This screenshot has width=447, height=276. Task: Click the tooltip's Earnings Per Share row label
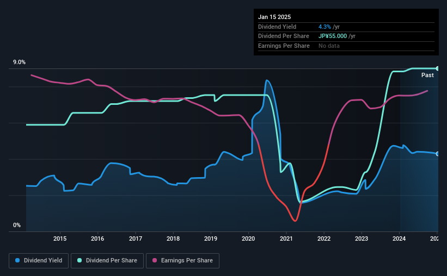click(284, 46)
